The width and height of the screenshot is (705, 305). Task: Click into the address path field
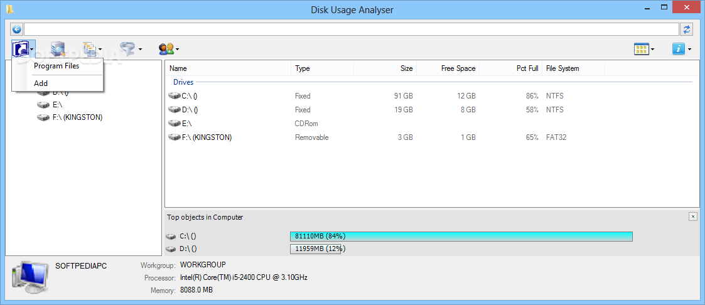[x=351, y=29]
